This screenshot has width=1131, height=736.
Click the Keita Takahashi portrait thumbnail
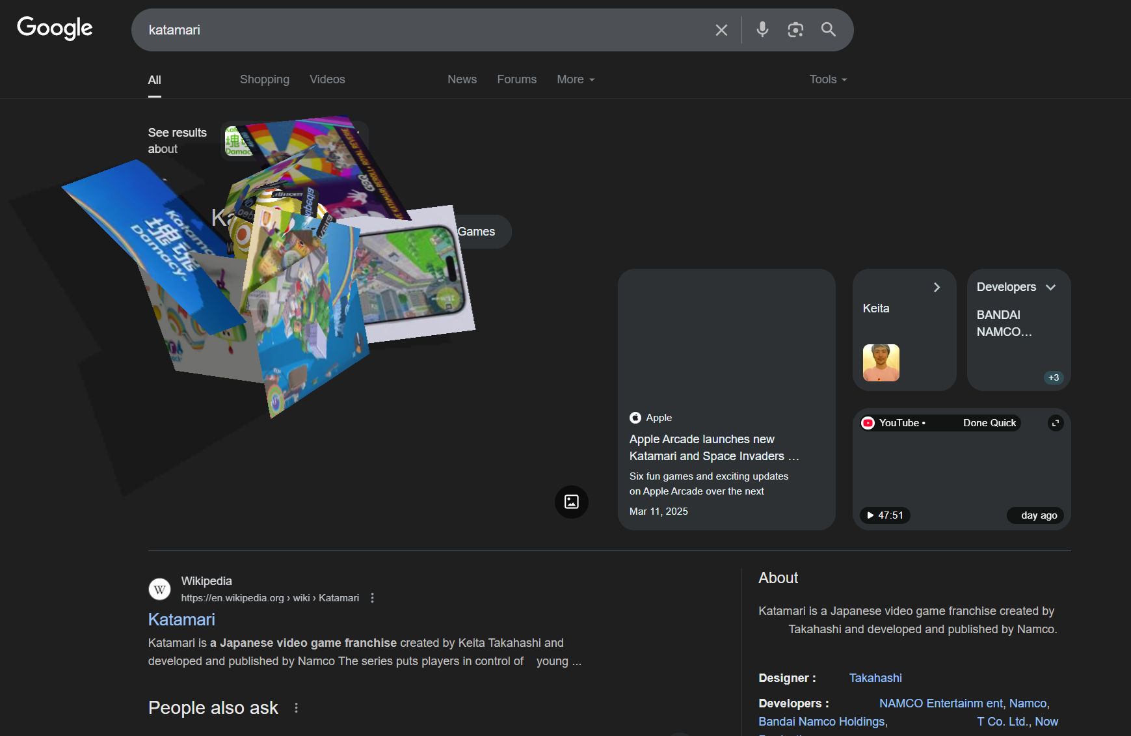tap(881, 362)
